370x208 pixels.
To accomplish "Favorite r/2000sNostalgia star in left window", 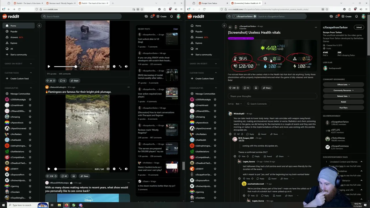I will point(30,99).
